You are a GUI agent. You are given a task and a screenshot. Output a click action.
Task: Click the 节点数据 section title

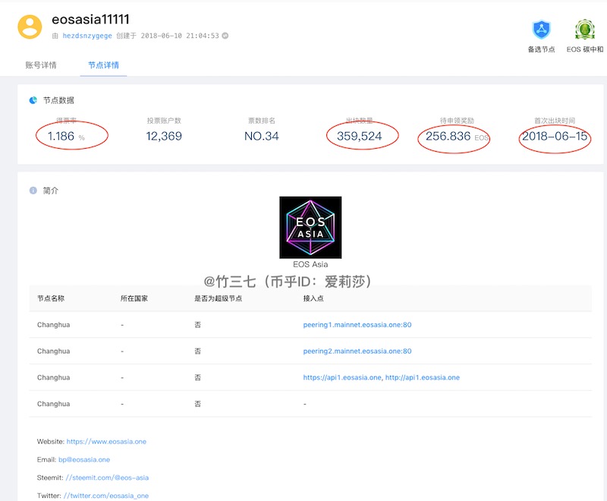click(x=58, y=100)
